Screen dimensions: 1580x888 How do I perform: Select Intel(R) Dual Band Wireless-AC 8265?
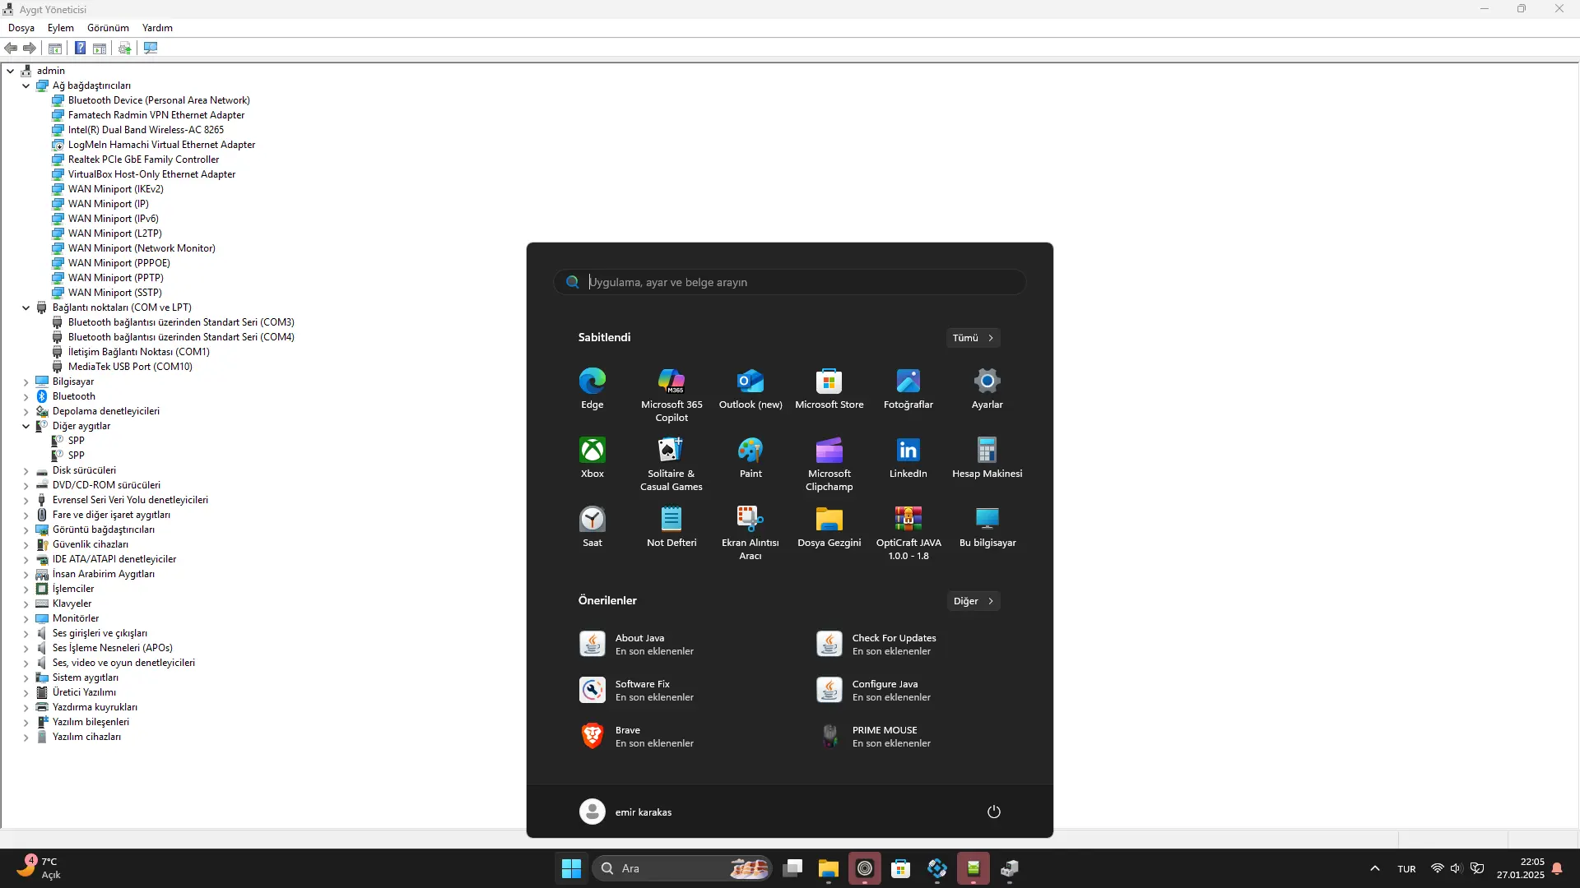(146, 130)
